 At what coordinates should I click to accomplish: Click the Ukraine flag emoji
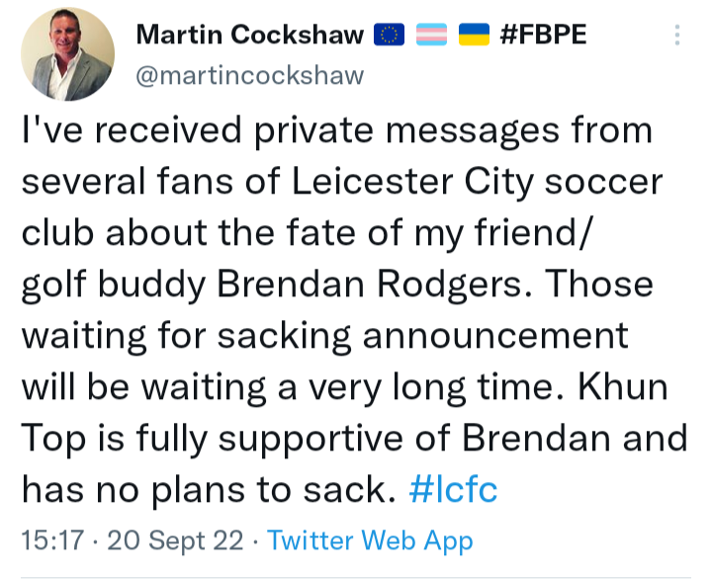pyautogui.click(x=474, y=35)
